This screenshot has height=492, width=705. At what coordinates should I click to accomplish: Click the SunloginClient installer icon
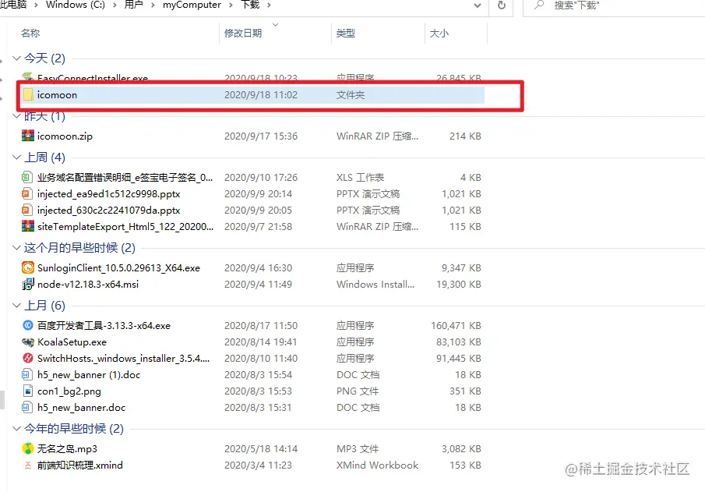28,267
